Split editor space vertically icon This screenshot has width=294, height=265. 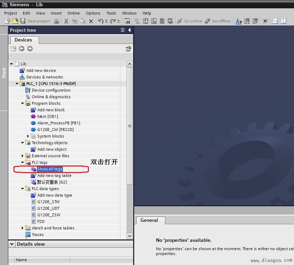pos(283,21)
